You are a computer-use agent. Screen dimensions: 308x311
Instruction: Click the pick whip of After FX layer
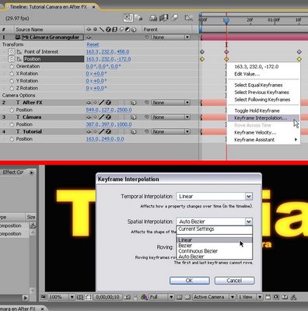147,103
